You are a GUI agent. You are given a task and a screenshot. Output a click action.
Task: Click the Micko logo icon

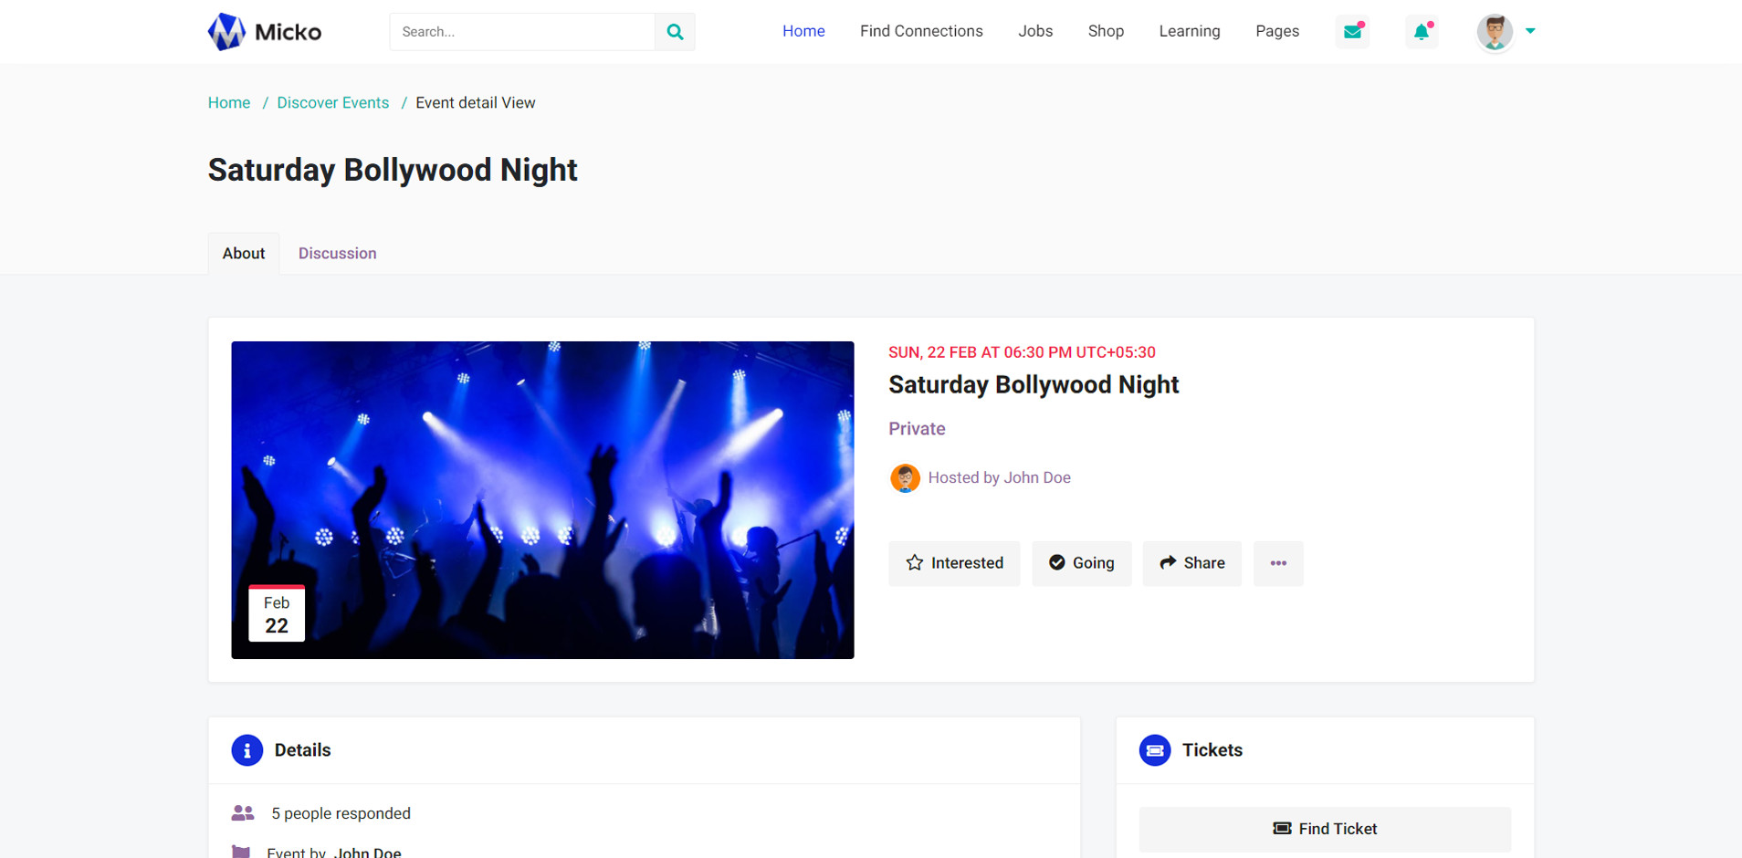coord(226,32)
